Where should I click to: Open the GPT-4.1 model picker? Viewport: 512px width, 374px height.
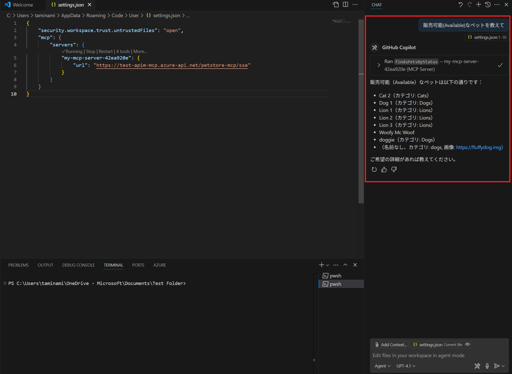406,366
